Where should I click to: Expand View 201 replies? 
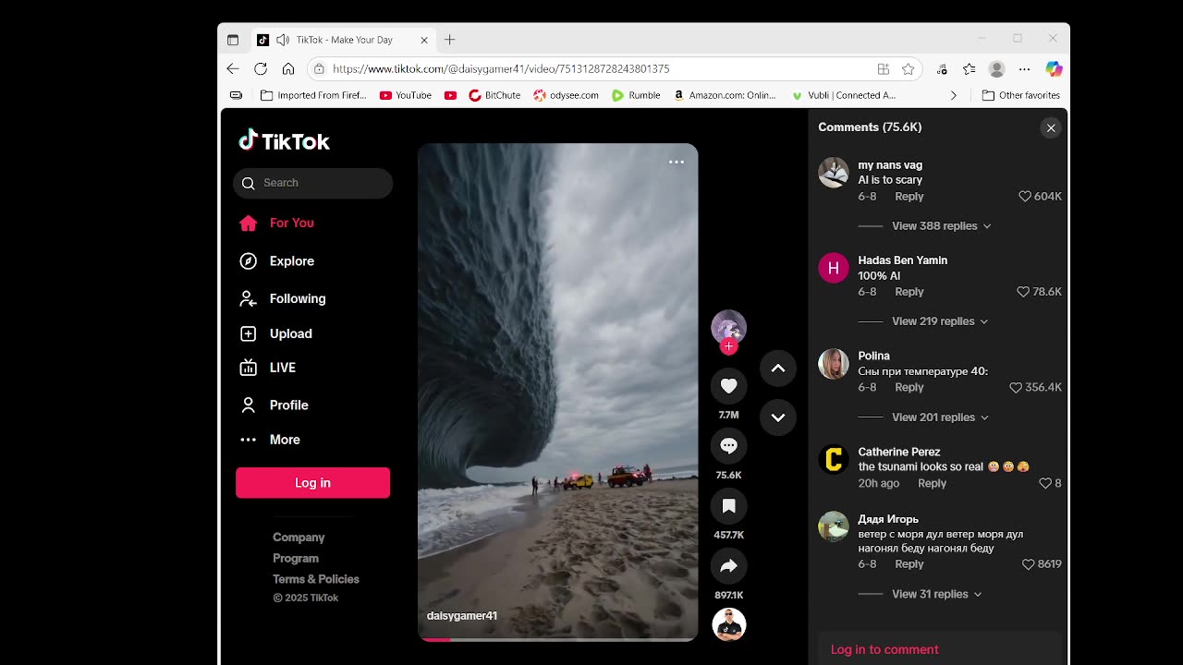click(x=940, y=417)
